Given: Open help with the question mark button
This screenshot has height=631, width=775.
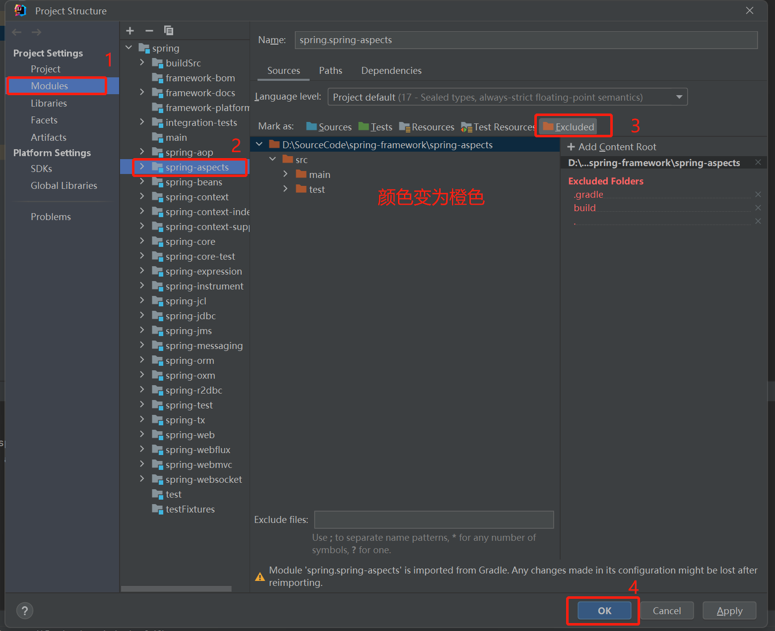Looking at the screenshot, I should click(x=25, y=610).
